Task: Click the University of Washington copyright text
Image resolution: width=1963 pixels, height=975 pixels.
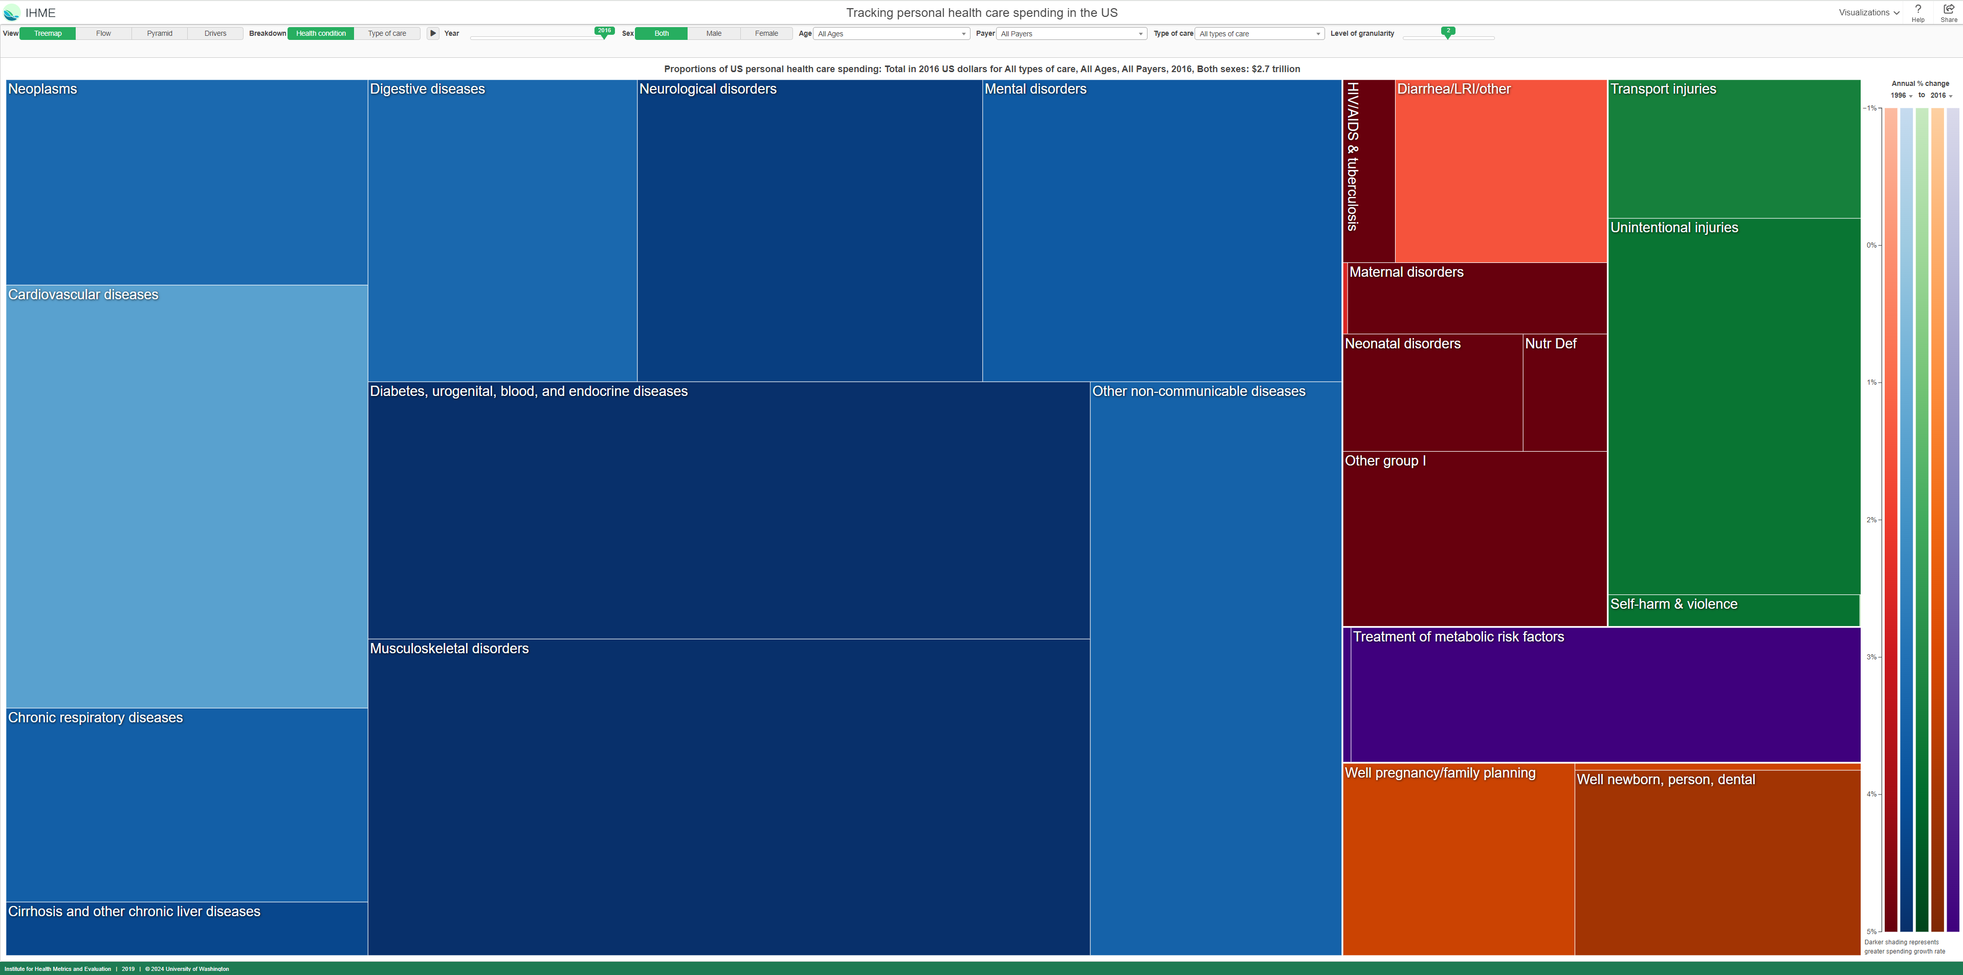Action: click(x=187, y=969)
